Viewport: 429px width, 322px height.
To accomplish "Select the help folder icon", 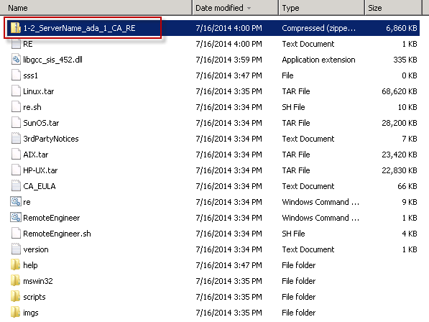I will [15, 264].
